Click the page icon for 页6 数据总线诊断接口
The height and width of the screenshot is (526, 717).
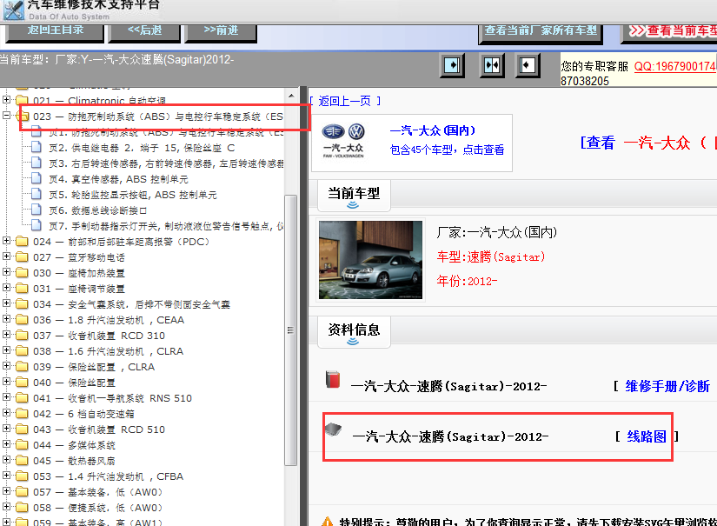[37, 210]
